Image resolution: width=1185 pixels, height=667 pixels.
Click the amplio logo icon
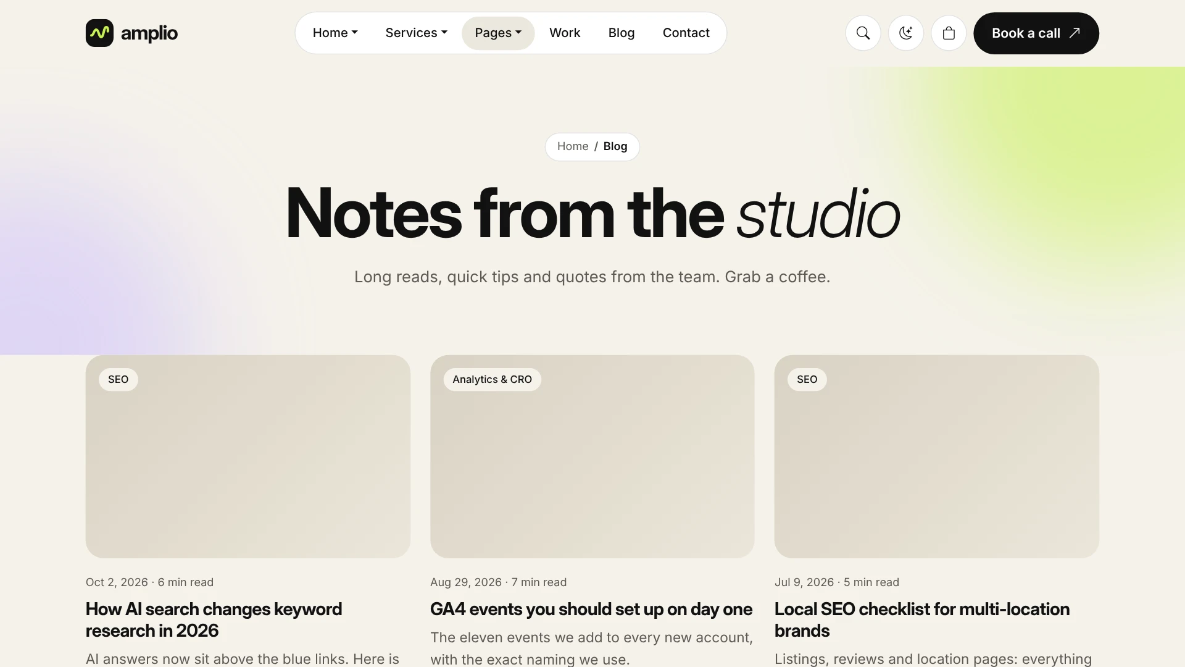pos(99,33)
